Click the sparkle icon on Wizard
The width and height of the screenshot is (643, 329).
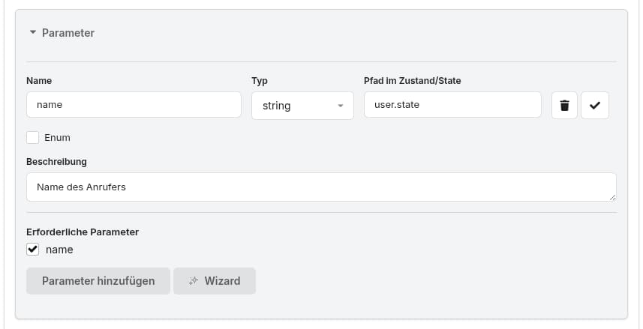194,281
